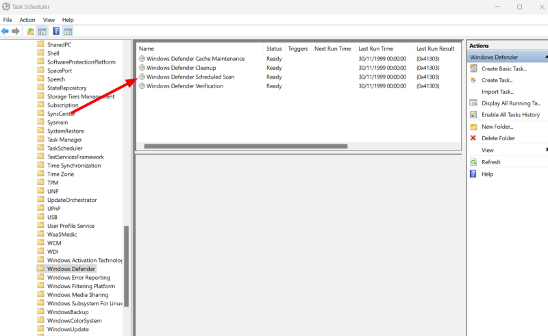Click the green Refresh icon
Viewport: 548px width, 336px height.
pyautogui.click(x=473, y=162)
